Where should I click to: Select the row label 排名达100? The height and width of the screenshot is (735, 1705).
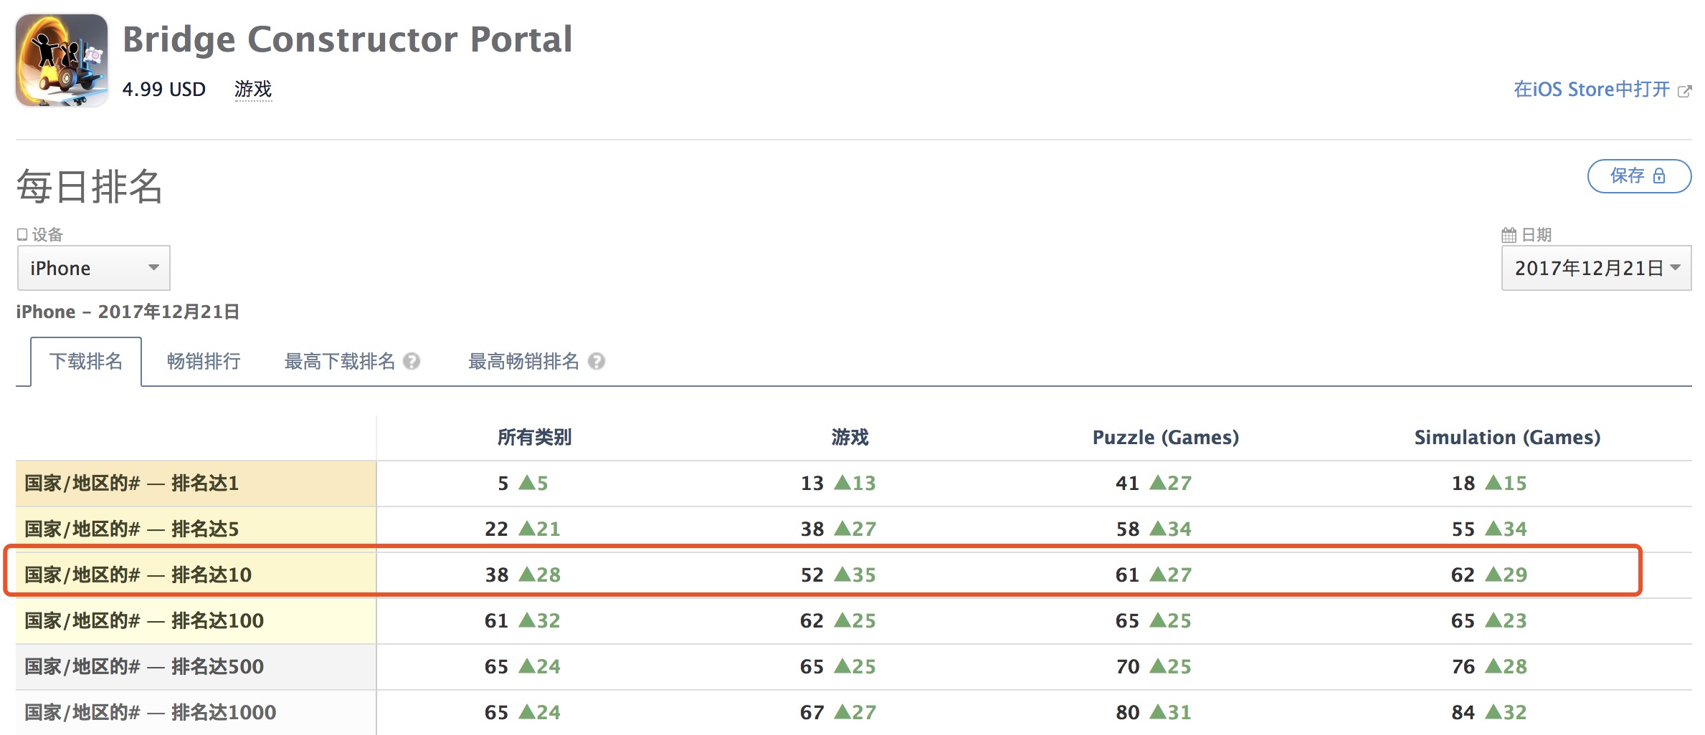coord(196,620)
